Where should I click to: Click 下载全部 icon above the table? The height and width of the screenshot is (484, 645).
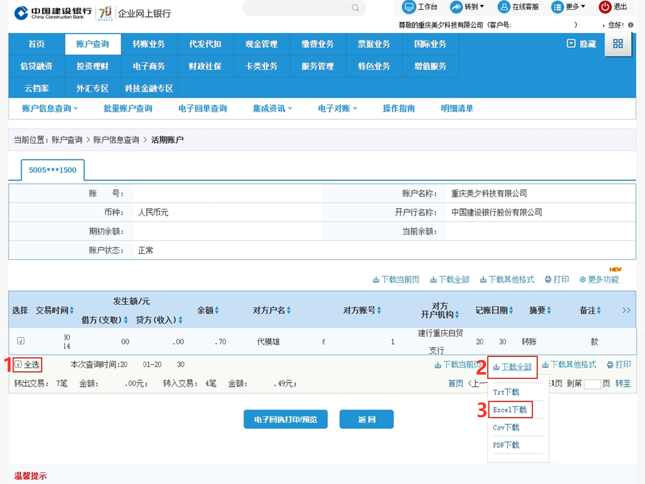pyautogui.click(x=433, y=280)
